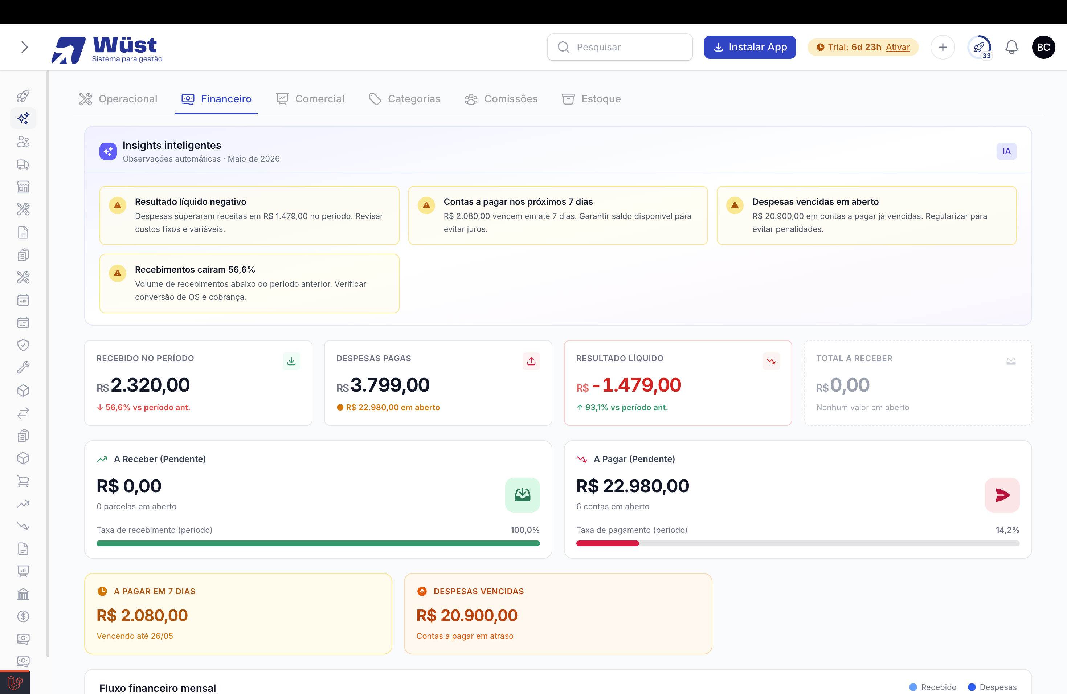1067x694 pixels.
Task: Open the presentation board icon in sidebar
Action: (23, 571)
